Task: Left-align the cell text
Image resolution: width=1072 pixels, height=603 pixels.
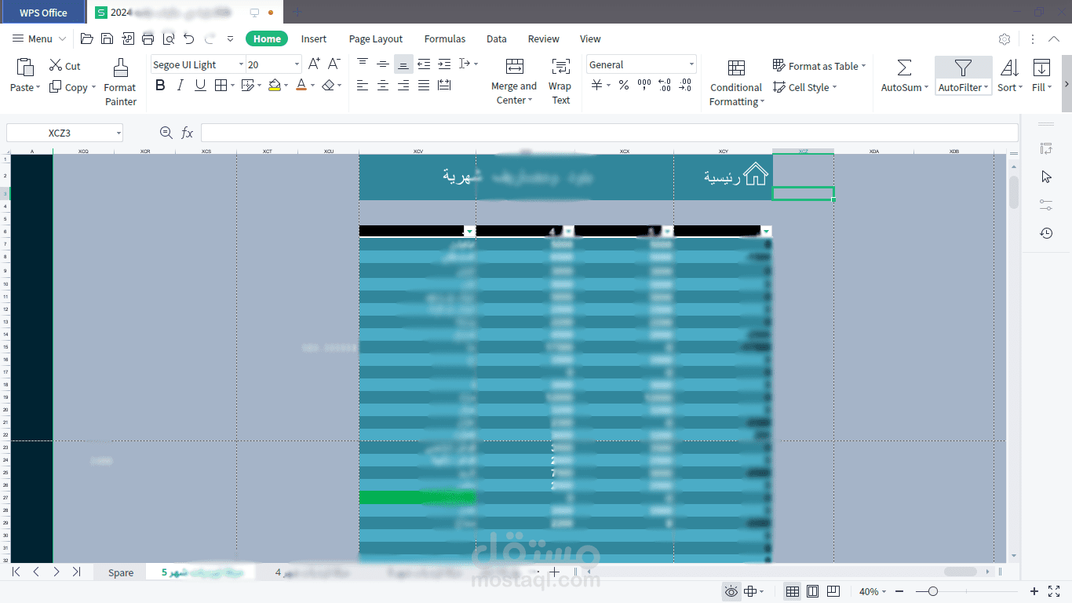Action: (x=362, y=86)
